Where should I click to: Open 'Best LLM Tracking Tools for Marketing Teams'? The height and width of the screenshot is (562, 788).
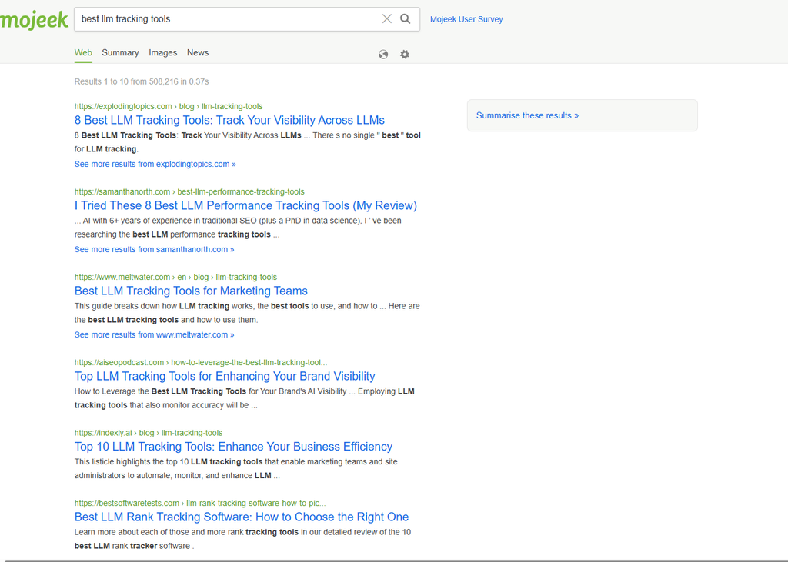(191, 291)
